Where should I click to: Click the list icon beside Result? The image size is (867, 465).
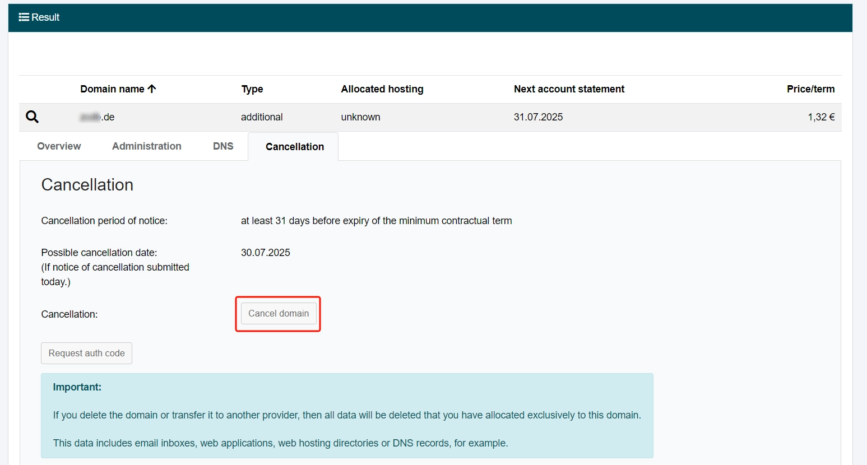(x=24, y=17)
